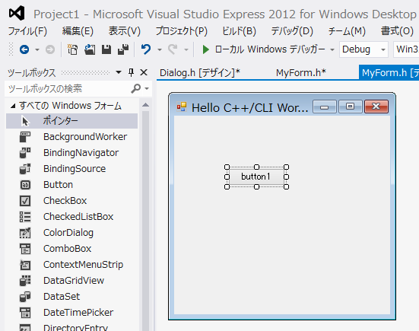This screenshot has width=419, height=331.
Task: Click the navigate forward arrow icon
Action: [50, 49]
